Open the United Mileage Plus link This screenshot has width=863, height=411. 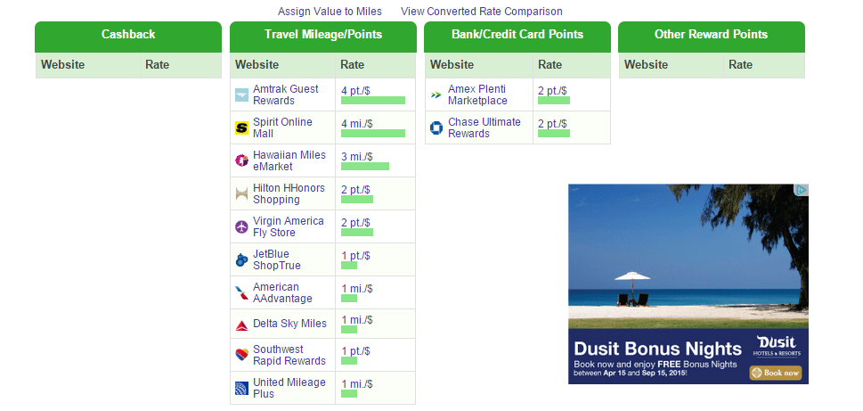pos(289,388)
